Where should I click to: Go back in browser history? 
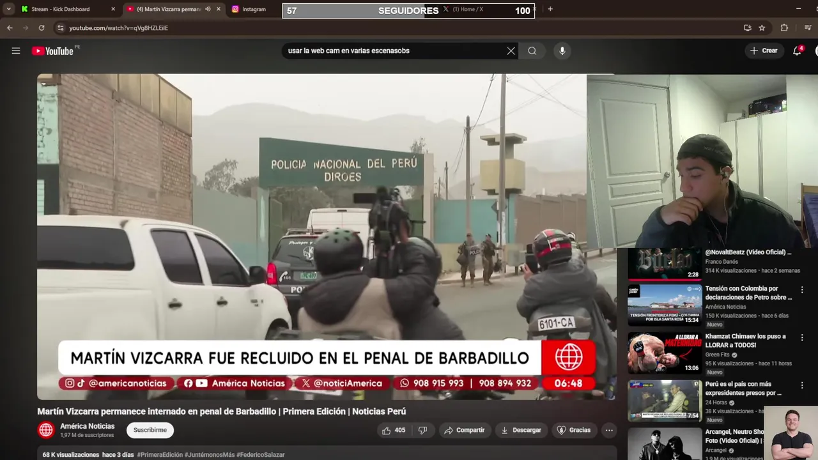10,28
